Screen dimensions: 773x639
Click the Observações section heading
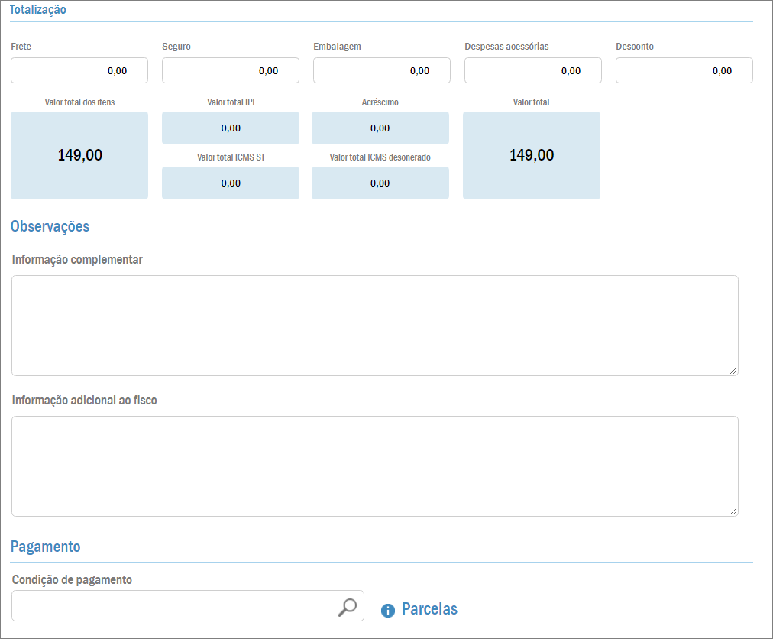(50, 226)
